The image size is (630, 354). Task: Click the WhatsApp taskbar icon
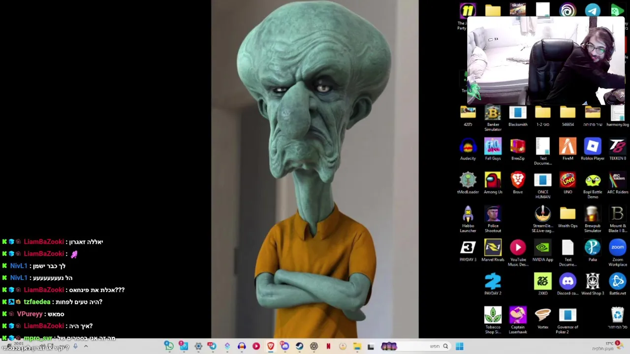pyautogui.click(x=169, y=347)
